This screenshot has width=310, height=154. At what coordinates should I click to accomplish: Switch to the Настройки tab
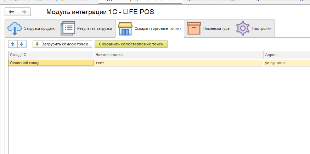pyautogui.click(x=254, y=28)
